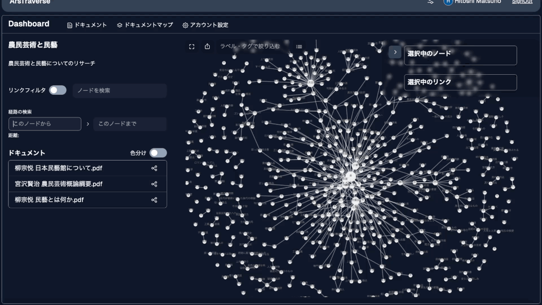Click the share/export icon in graph toolbar
The height and width of the screenshot is (305, 542).
tap(207, 47)
